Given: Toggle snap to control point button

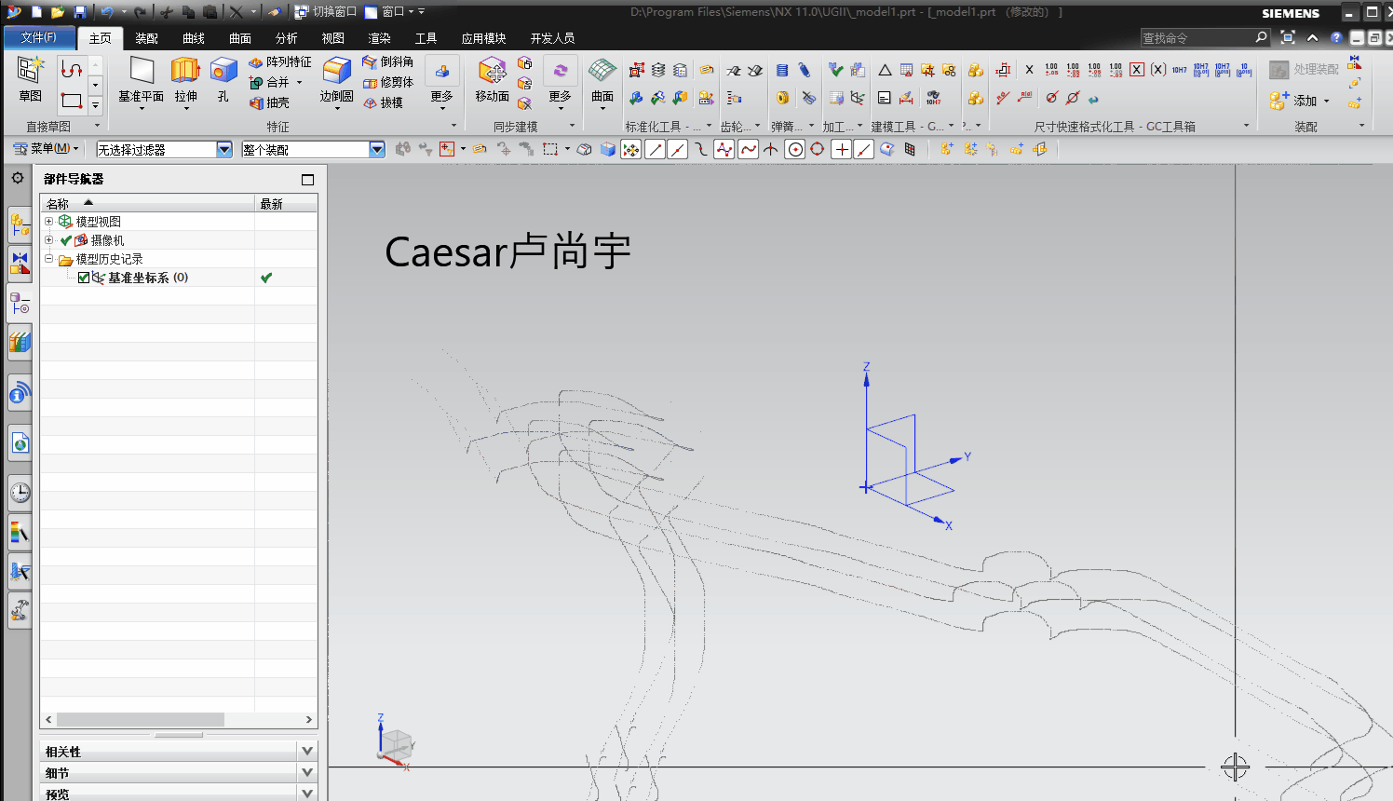Looking at the screenshot, I should point(701,149).
